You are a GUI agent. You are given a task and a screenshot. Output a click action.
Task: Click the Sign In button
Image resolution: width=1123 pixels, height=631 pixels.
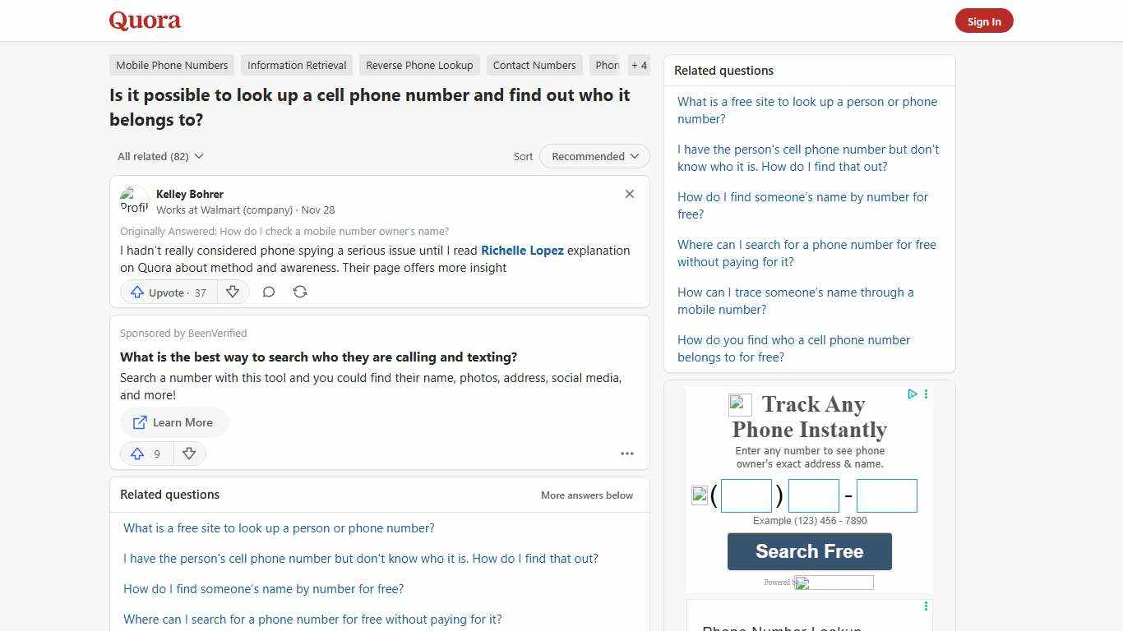click(x=984, y=21)
